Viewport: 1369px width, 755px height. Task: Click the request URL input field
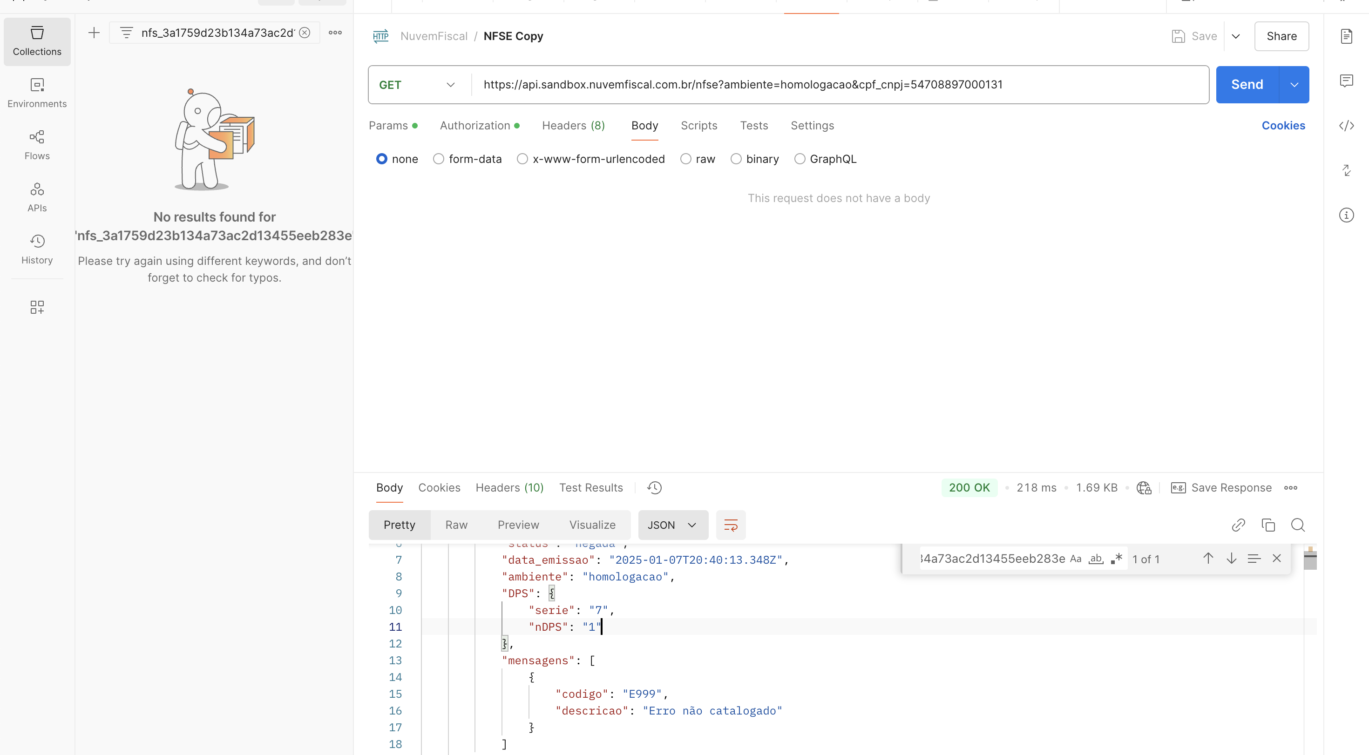(x=840, y=84)
